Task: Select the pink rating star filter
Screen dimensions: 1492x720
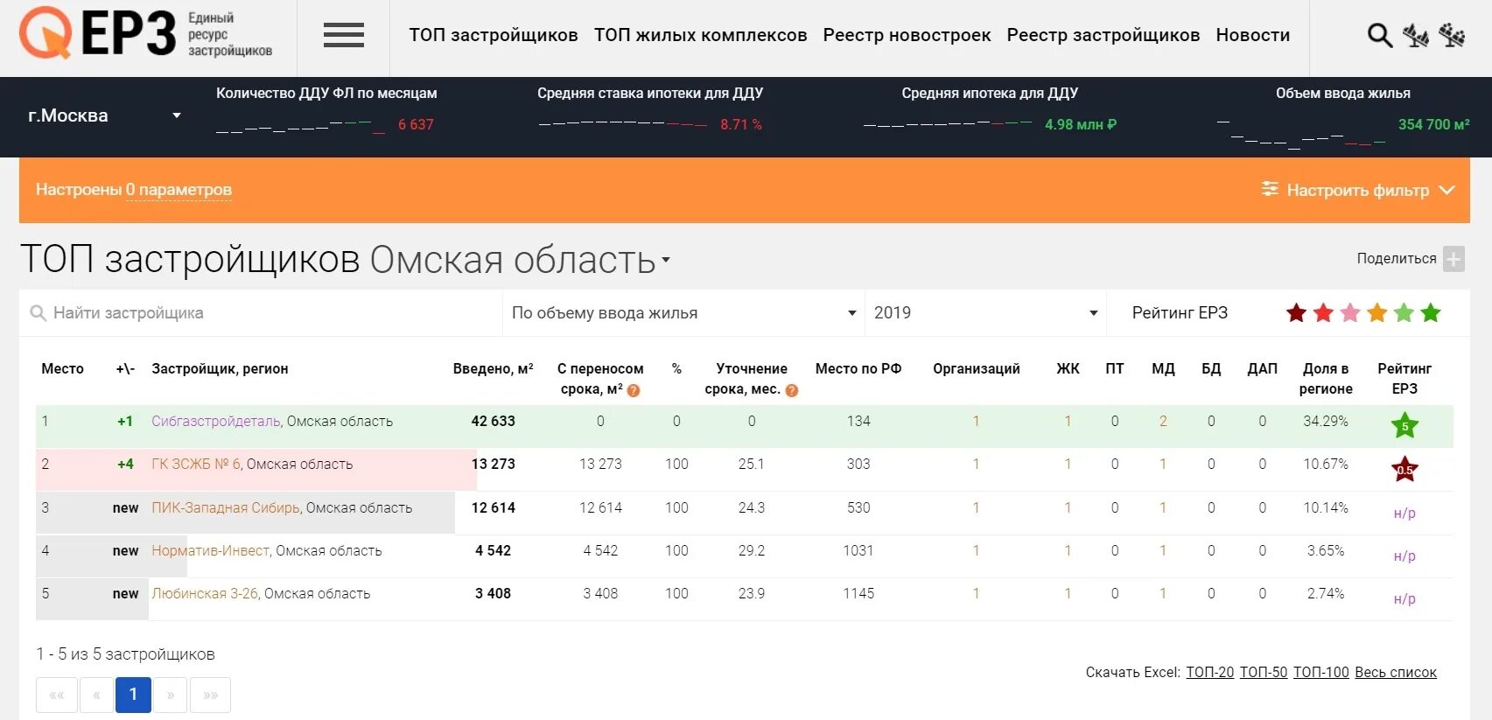Action: pyautogui.click(x=1350, y=313)
